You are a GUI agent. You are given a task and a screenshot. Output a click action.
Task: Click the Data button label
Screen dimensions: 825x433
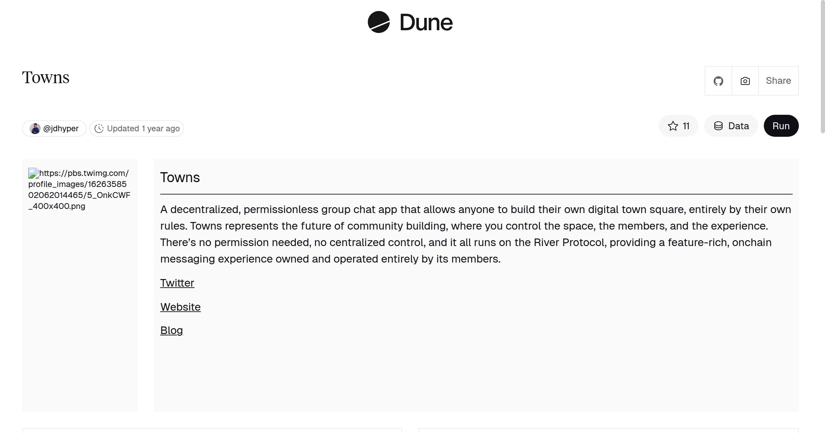click(x=738, y=126)
